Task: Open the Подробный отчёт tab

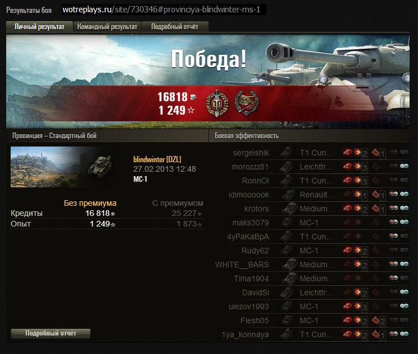Action: 175,27
